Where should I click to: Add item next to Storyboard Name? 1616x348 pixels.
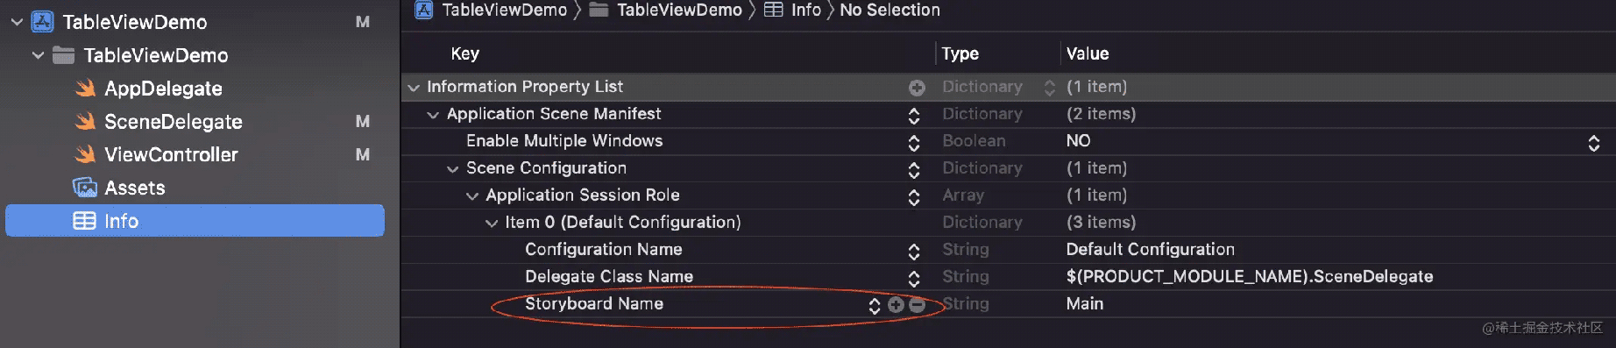point(896,304)
